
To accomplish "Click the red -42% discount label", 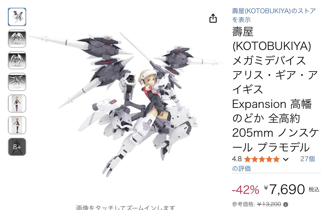I will pos(246,190).
